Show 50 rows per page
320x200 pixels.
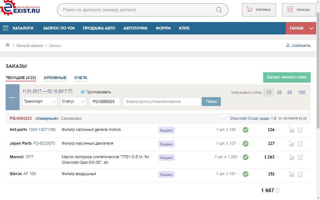click(290, 92)
